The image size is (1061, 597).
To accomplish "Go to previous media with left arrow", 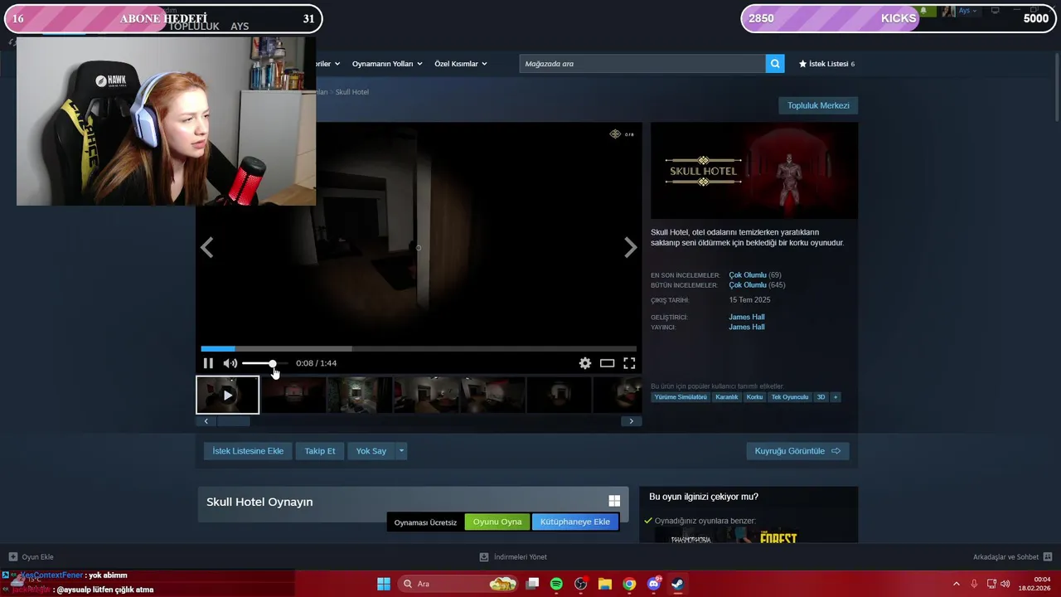I will [x=207, y=247].
